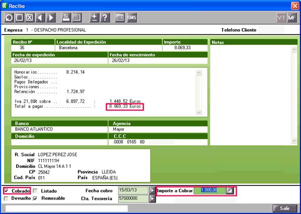Image resolution: width=301 pixels, height=214 pixels.
Task: Toggle the Remesable checkbox
Action: (35, 198)
